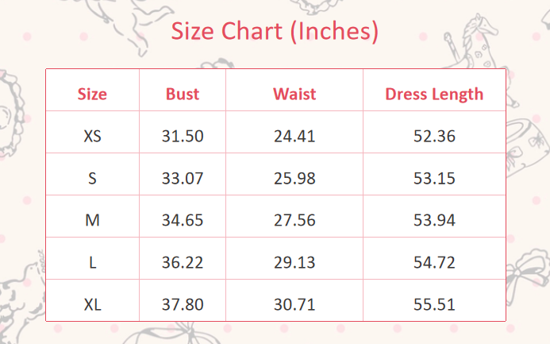
Task: Click the M waist value 27.56
Action: [294, 220]
